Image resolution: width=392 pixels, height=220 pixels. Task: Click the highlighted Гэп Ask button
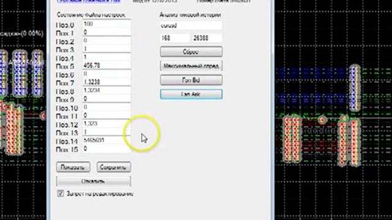click(191, 94)
